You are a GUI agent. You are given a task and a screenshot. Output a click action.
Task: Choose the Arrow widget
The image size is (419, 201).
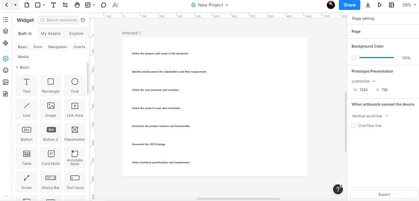click(x=27, y=182)
